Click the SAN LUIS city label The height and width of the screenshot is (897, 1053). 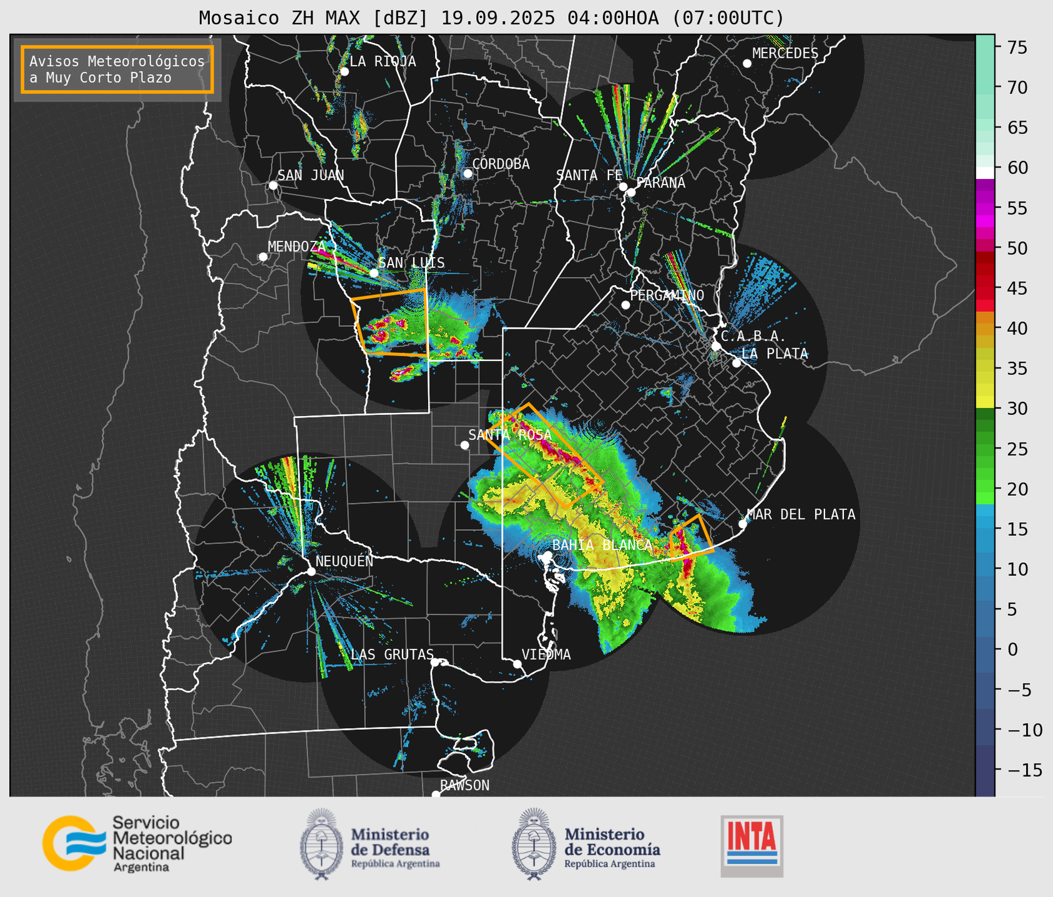(412, 263)
